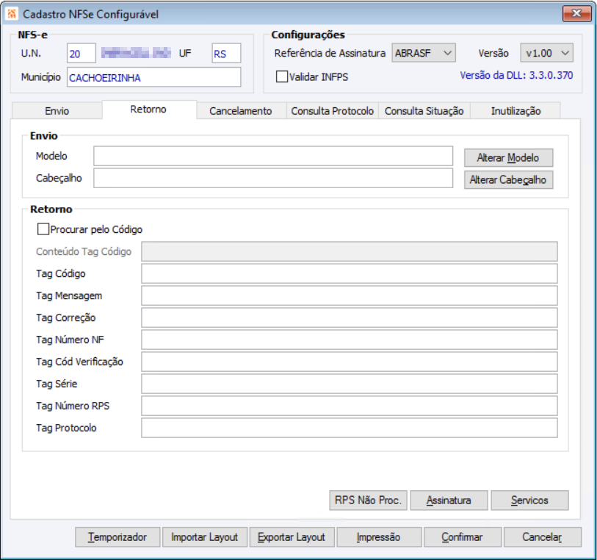The width and height of the screenshot is (597, 560).
Task: Click the Conteúdo Tag Código field
Action: point(349,251)
